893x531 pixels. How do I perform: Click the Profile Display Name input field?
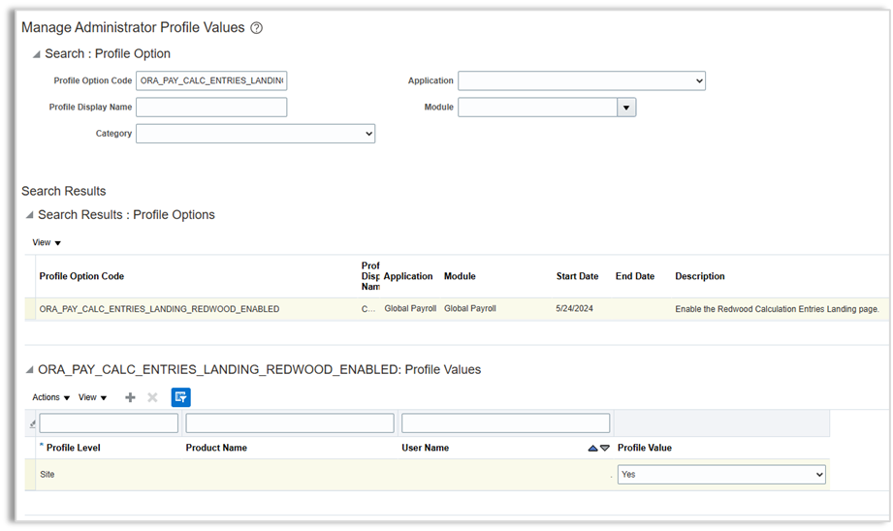point(211,108)
